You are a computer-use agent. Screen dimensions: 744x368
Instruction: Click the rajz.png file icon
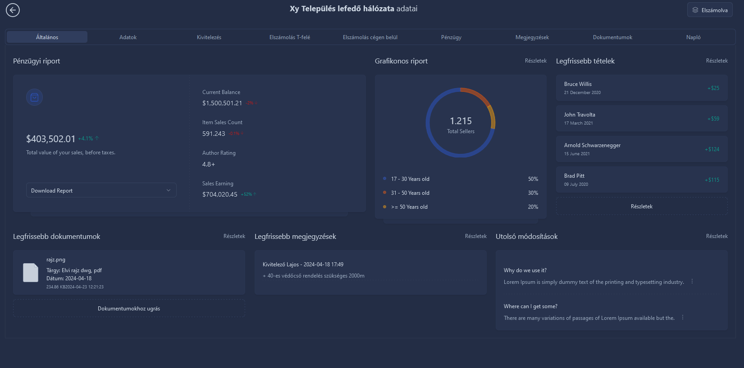point(31,273)
